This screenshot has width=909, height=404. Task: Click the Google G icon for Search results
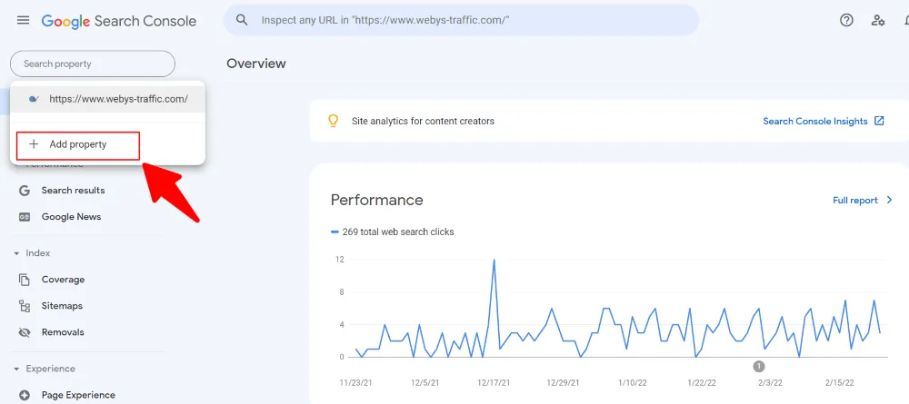pos(25,191)
